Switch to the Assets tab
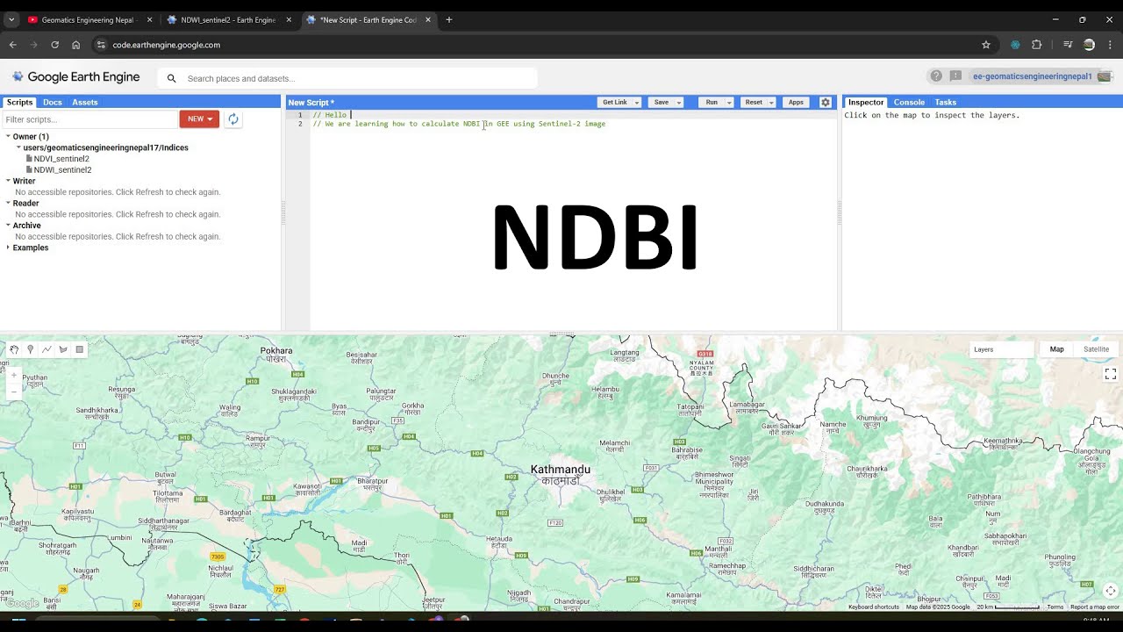Image resolution: width=1123 pixels, height=632 pixels. click(x=85, y=103)
